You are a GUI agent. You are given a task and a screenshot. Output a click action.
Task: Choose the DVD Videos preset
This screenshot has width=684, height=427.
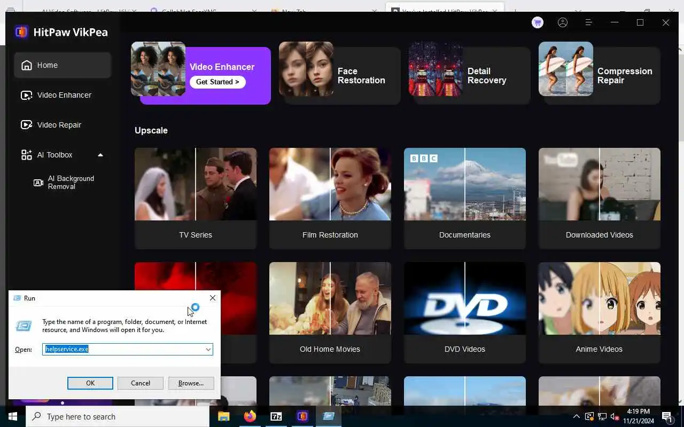point(465,312)
